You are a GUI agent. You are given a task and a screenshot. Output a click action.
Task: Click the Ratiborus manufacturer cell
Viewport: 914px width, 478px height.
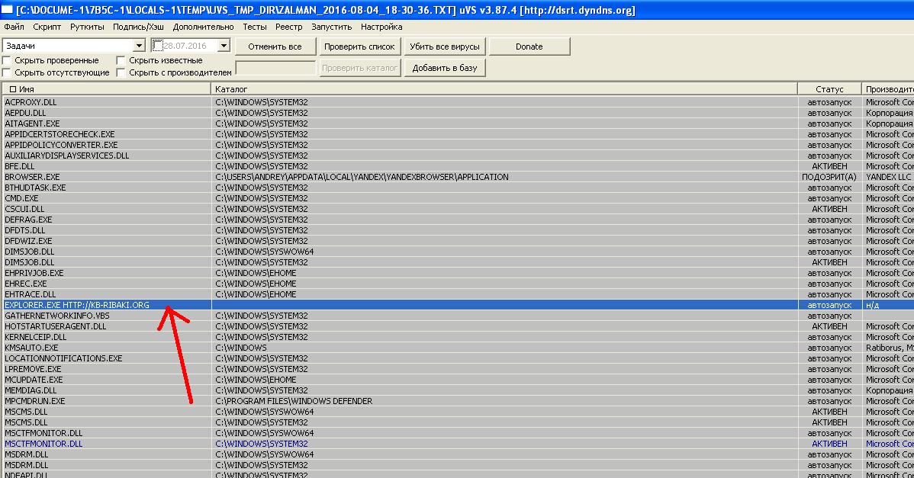tap(890, 348)
